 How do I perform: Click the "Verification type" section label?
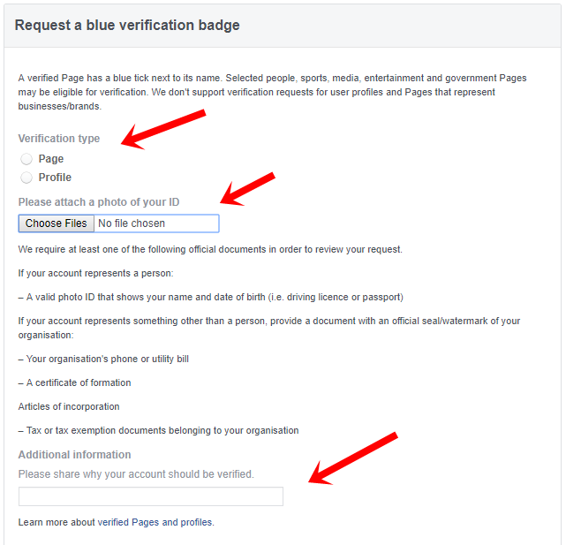(59, 139)
